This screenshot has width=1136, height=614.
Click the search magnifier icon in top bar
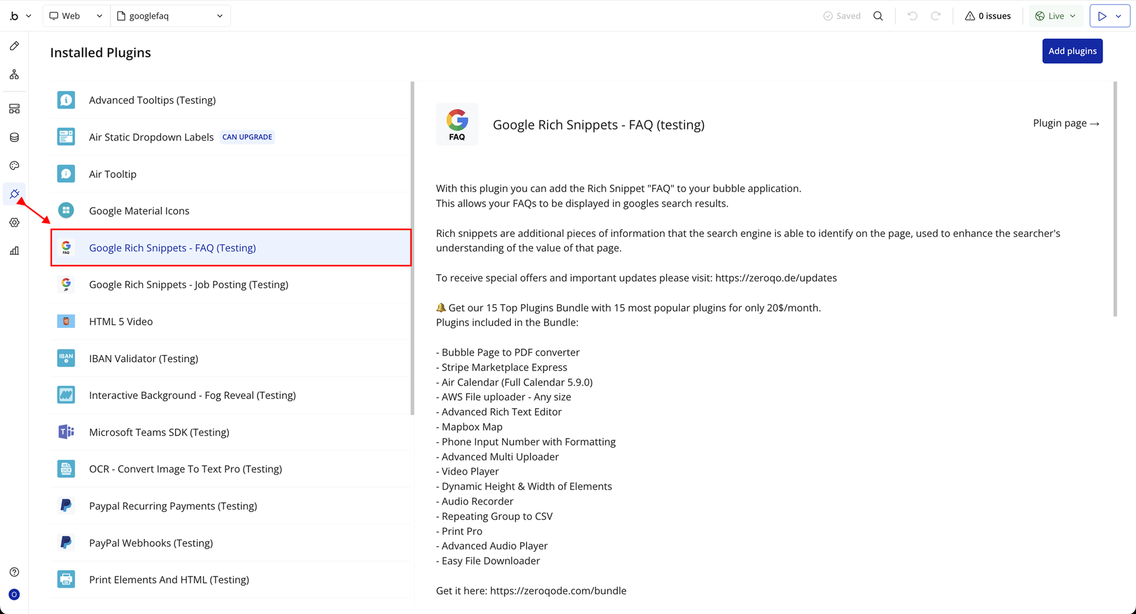pos(878,16)
